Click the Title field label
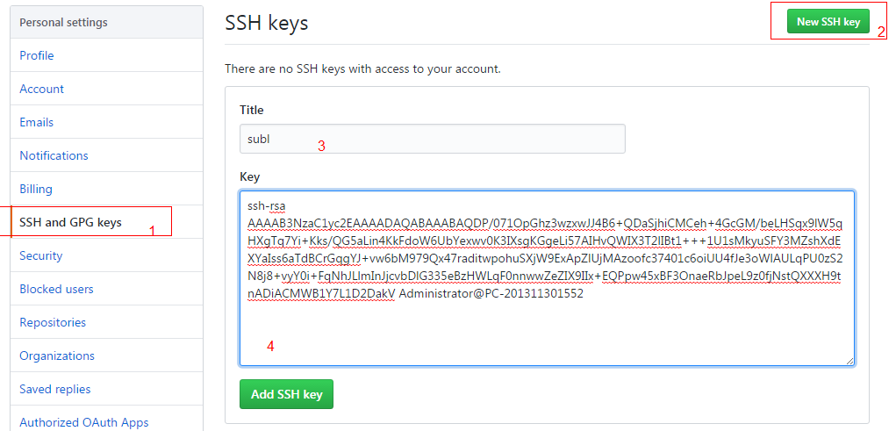The height and width of the screenshot is (431, 896). [x=252, y=110]
